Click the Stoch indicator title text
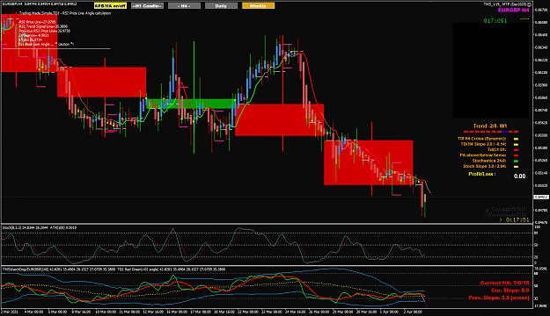This screenshot has width=550, height=316. pos(40,228)
